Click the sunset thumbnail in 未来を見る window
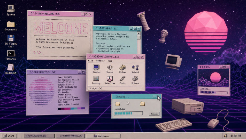The height and width of the screenshot is (139, 246). 214,78
